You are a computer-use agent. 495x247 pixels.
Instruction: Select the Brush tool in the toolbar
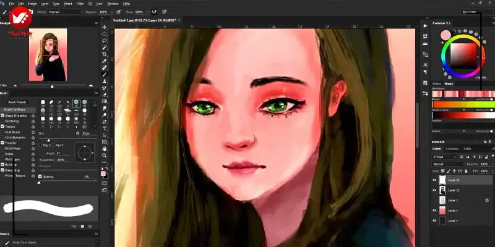pos(105,74)
